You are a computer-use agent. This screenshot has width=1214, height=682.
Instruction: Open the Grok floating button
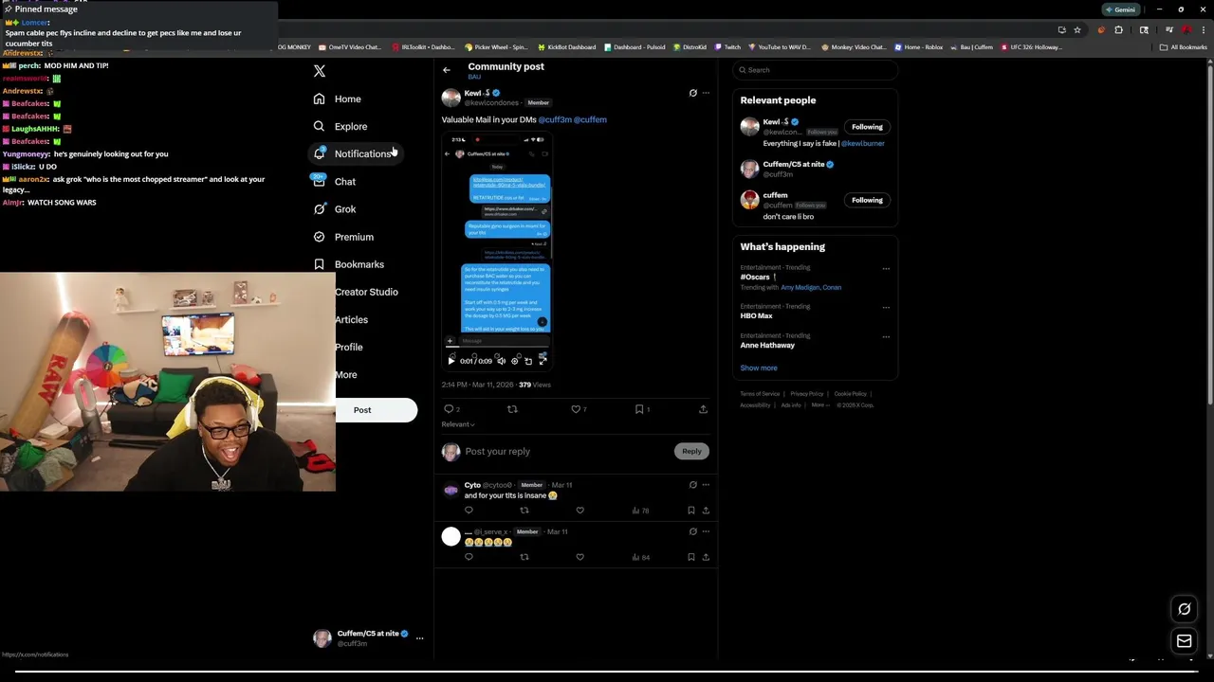click(x=1184, y=609)
